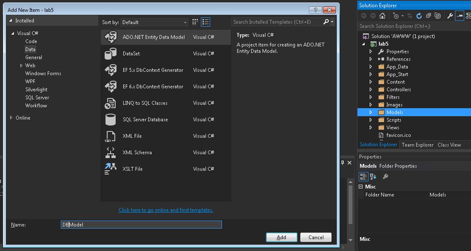Switch templates to small icons view
Image resolution: width=471 pixels, height=251 pixels.
195,22
